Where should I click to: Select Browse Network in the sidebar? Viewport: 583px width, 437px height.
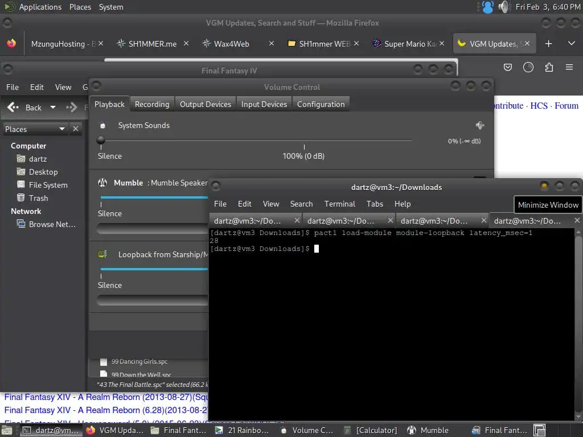coord(46,224)
